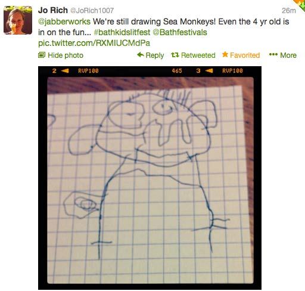This screenshot has width=305, height=291.
Task: Open the Sea Monkey drawing photo
Action: tap(150, 178)
